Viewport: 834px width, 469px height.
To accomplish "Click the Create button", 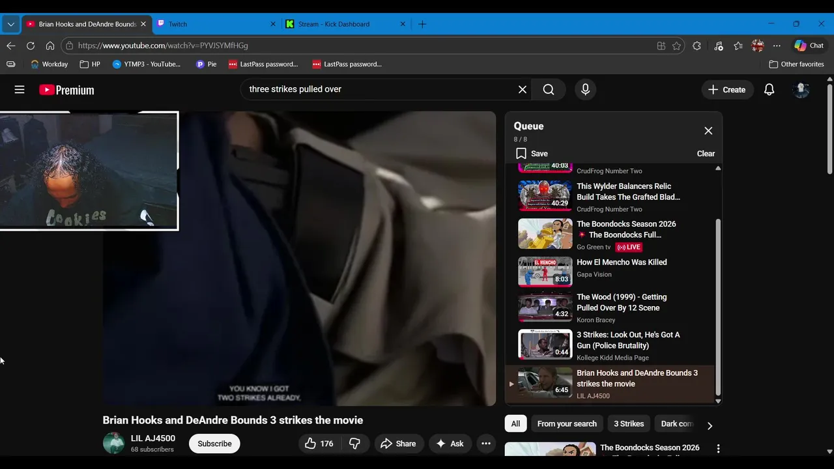I will click(727, 90).
